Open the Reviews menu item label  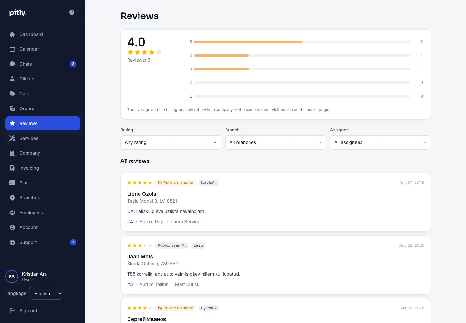click(28, 123)
